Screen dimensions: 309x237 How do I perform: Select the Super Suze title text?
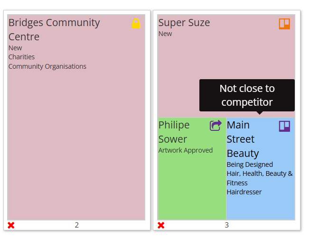coord(184,23)
